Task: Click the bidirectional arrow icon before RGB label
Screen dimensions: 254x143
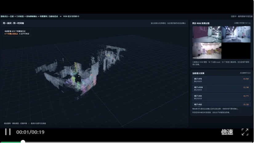Action: (61, 16)
